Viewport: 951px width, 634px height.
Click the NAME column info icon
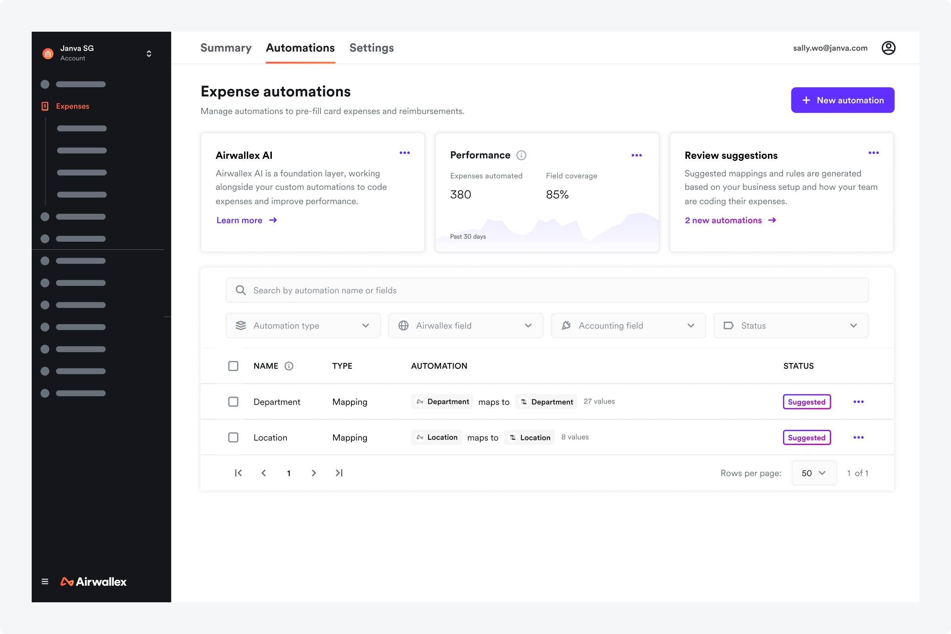(x=289, y=366)
